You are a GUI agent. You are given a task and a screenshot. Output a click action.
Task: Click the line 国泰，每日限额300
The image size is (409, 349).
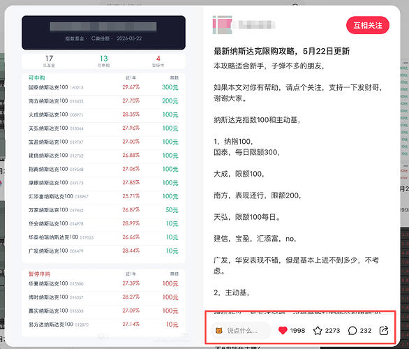point(246,152)
